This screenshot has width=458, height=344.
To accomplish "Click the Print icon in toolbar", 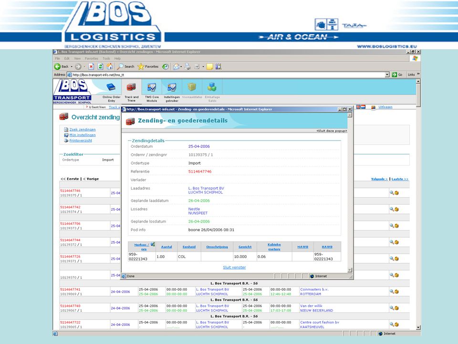I will pos(187,67).
